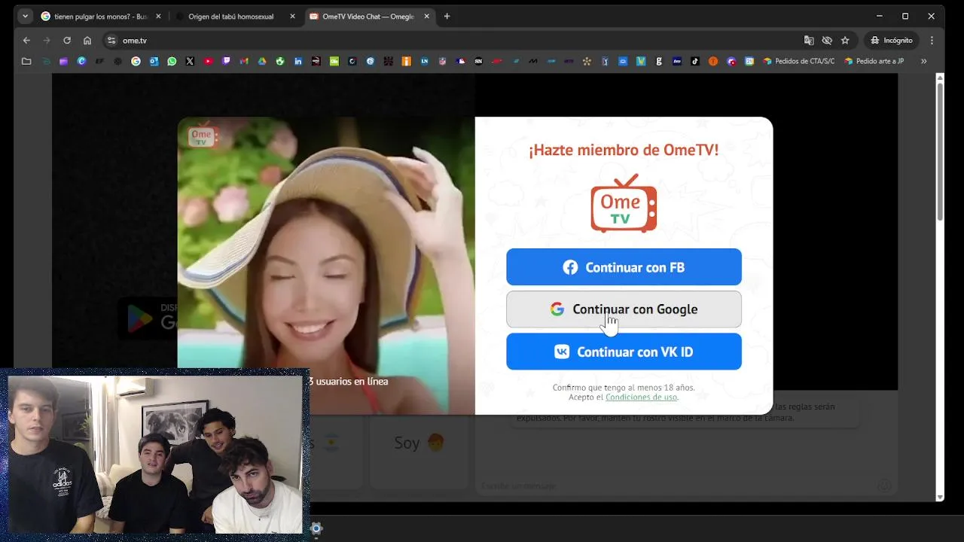The height and width of the screenshot is (542, 964).
Task: Open site information icon in address bar
Action: pos(111,41)
